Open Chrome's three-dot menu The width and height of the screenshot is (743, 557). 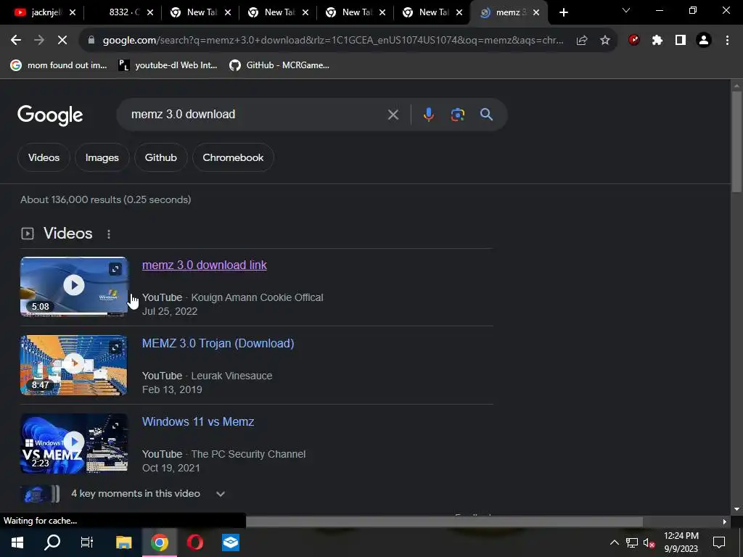(x=727, y=41)
